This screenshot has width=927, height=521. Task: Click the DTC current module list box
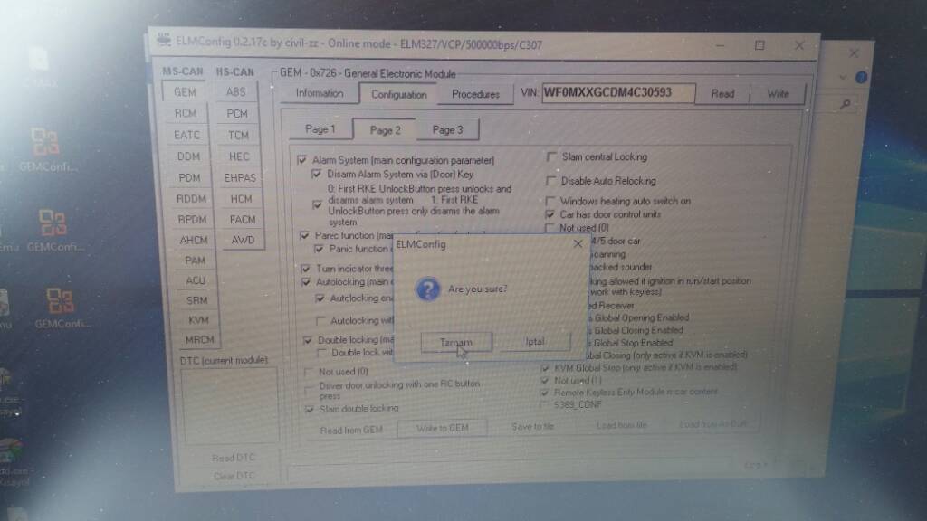tap(230, 405)
